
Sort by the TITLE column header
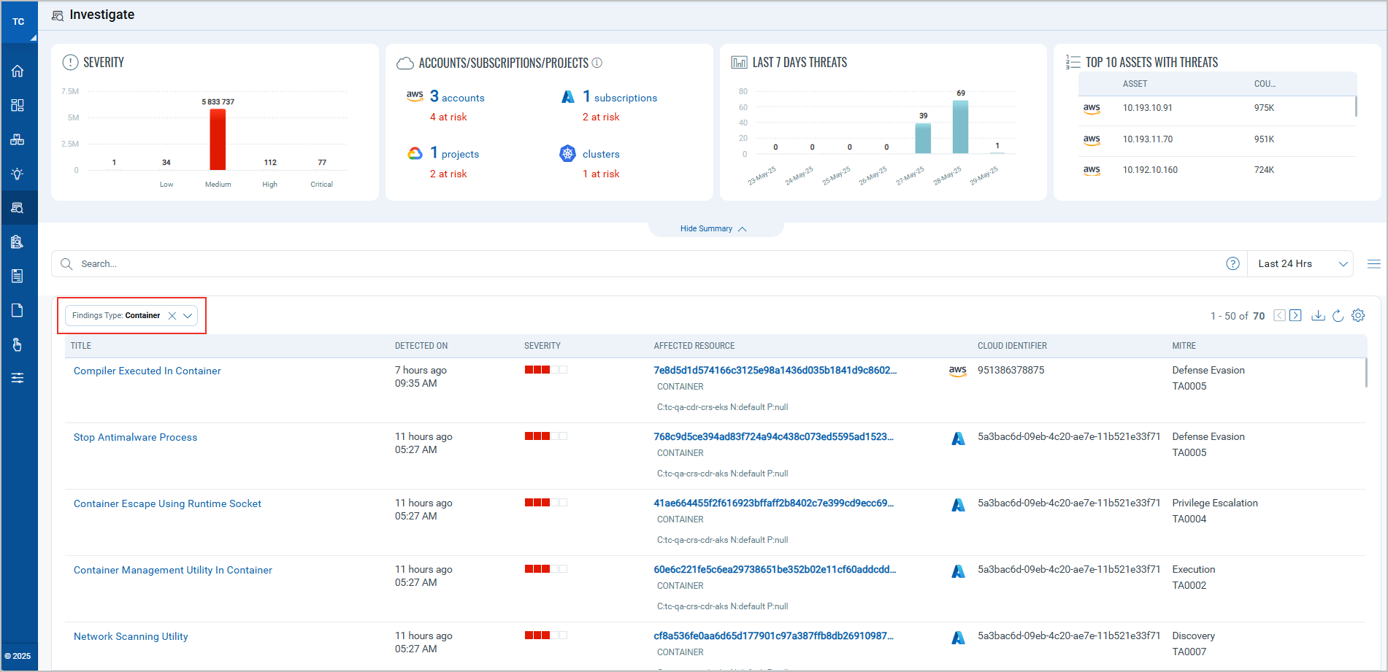coord(81,346)
